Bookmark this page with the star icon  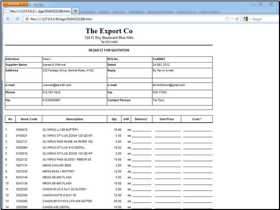tap(227, 19)
